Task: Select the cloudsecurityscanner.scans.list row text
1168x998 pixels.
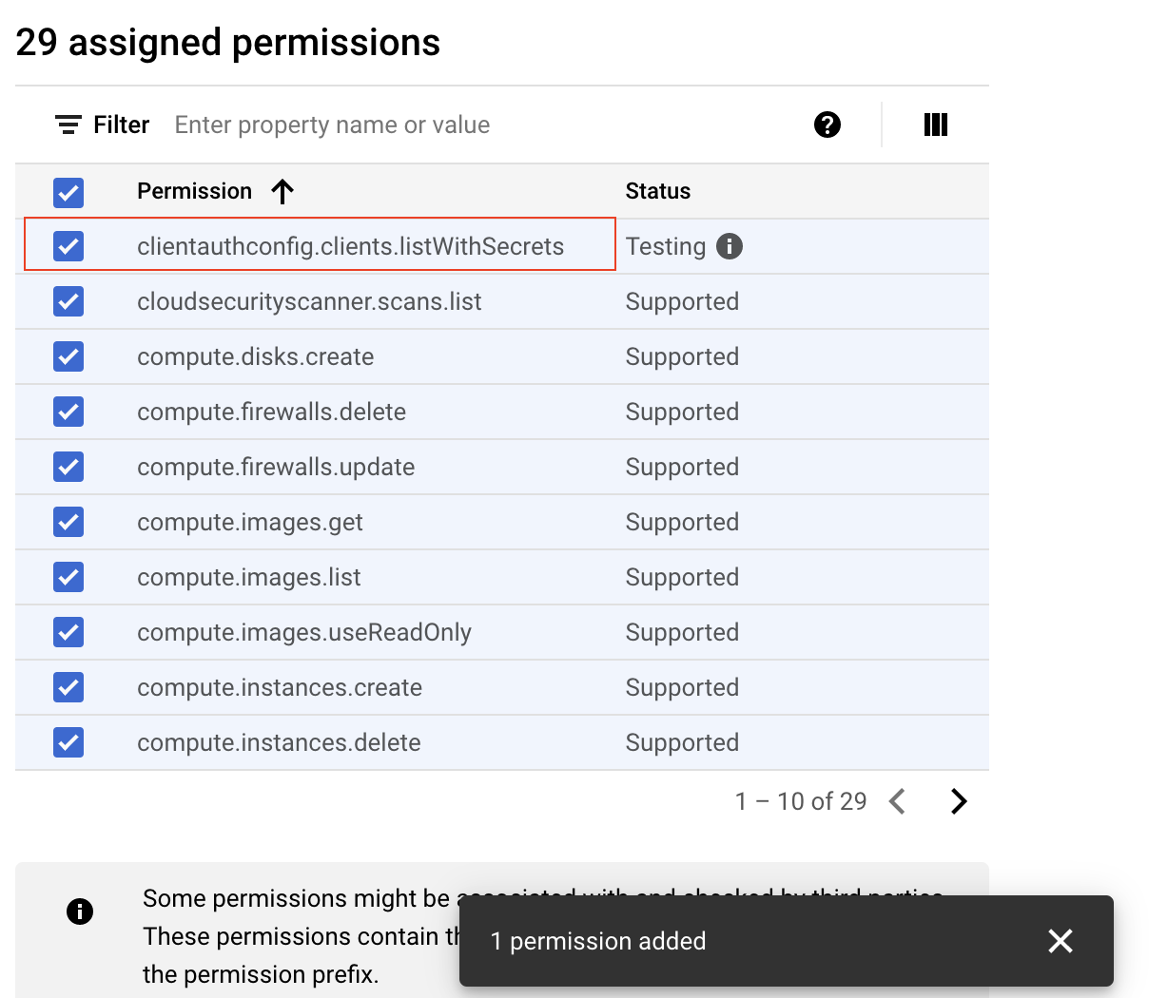Action: 309,301
